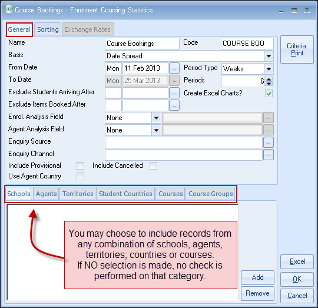Viewport: 318px width, 308px height.
Task: Enable the Include Provisional checkbox
Action: [80, 165]
